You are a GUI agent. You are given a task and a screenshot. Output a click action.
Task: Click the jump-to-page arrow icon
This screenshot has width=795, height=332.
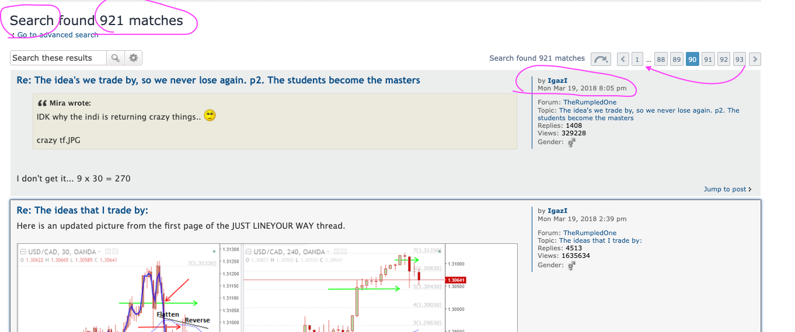601,59
